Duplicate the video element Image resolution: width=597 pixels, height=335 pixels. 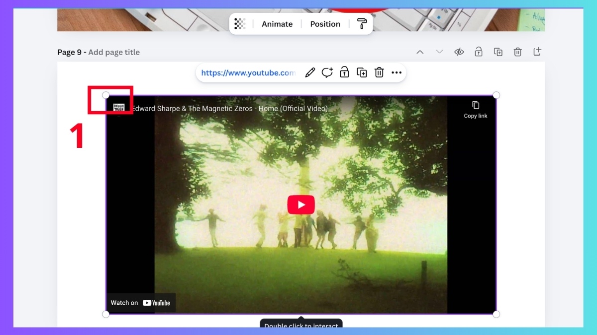(x=362, y=72)
